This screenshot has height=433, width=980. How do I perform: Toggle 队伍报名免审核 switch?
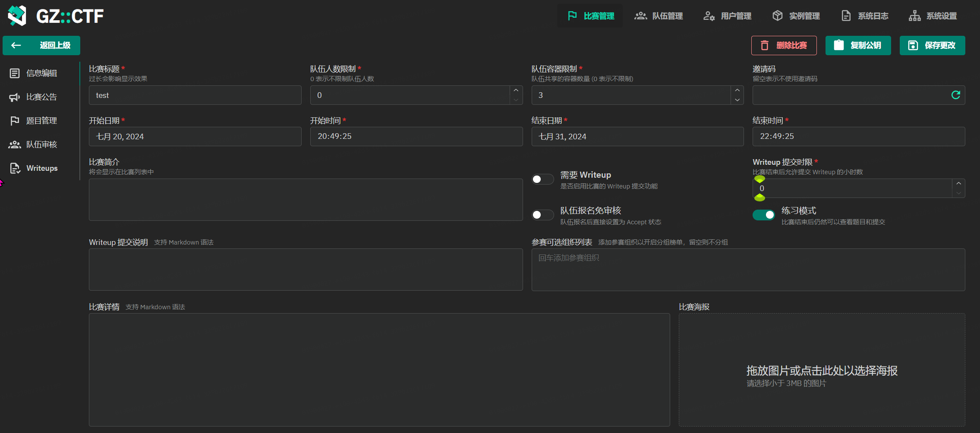click(542, 215)
